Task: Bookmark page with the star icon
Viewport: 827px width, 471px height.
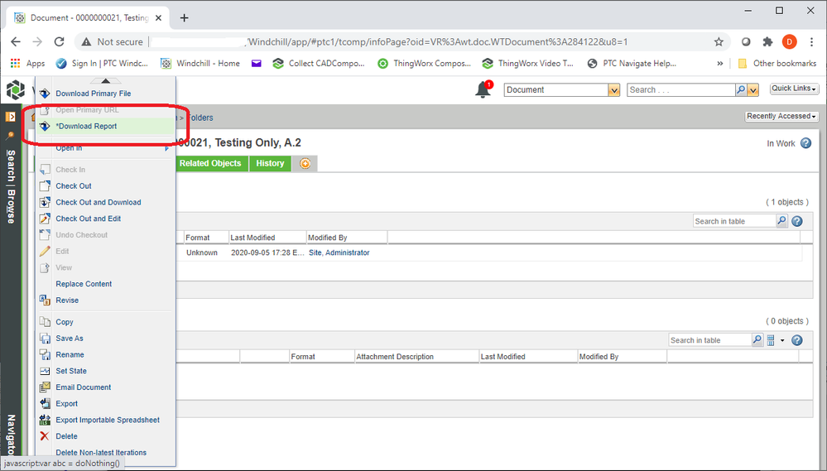Action: pos(719,41)
